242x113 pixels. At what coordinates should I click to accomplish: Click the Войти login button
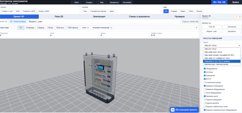235,2
